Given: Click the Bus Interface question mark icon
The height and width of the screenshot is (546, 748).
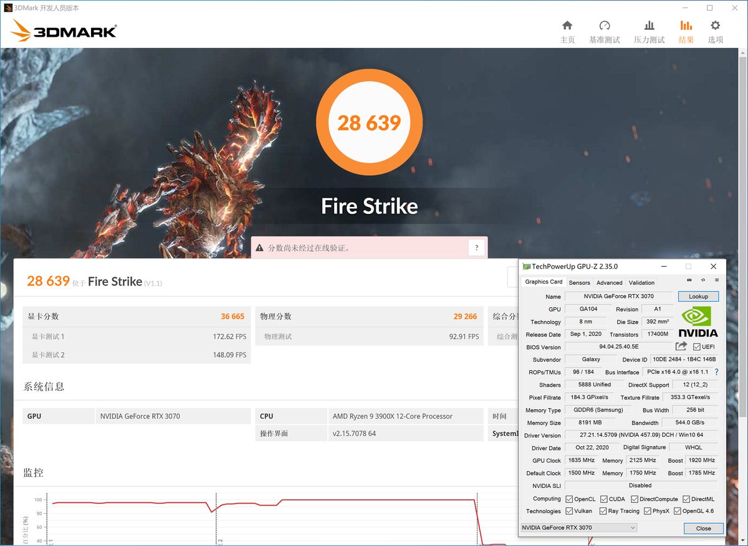Looking at the screenshot, I should coord(716,372).
